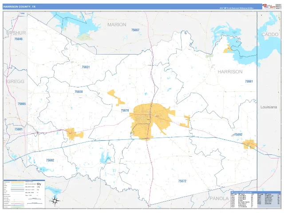Select ZIP code label 75672
The width and height of the screenshot is (284, 213).
182,181
